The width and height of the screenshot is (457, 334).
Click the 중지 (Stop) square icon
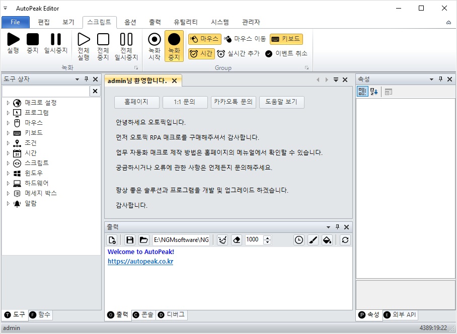[33, 39]
